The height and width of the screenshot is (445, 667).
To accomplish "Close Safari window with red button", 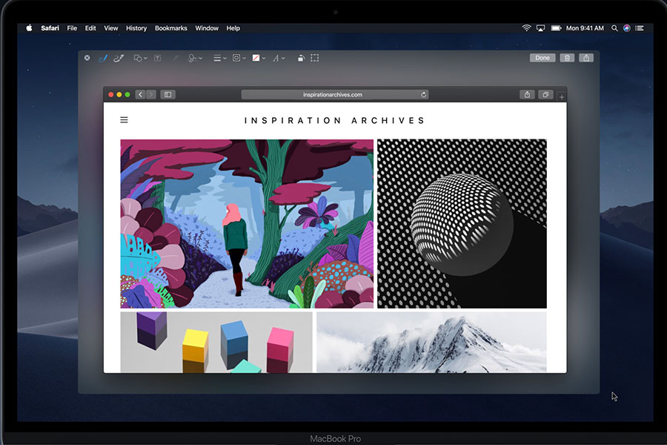I will (x=111, y=94).
